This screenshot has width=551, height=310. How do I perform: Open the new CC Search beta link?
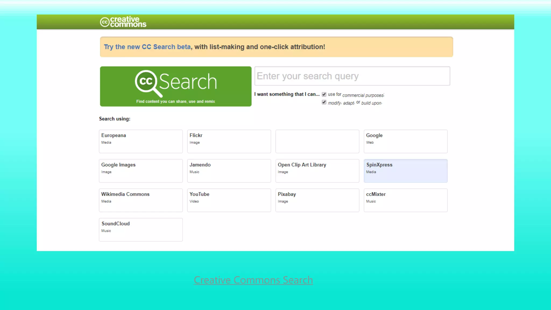click(147, 47)
